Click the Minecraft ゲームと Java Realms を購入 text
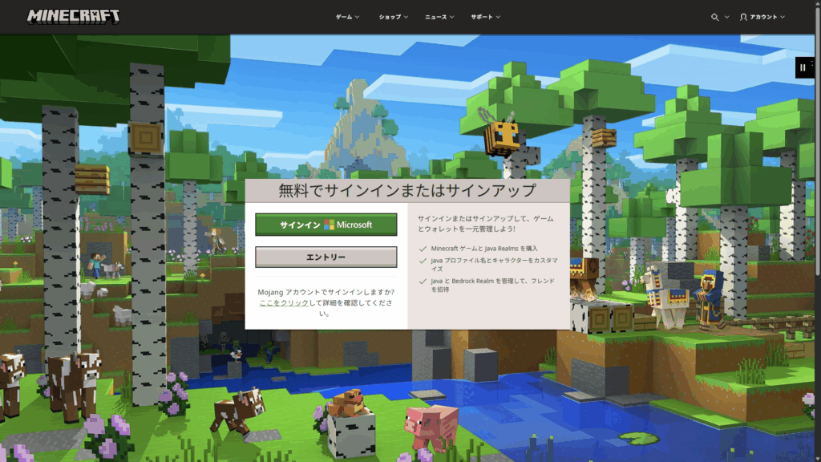Screen dimensions: 821x462 [x=484, y=249]
